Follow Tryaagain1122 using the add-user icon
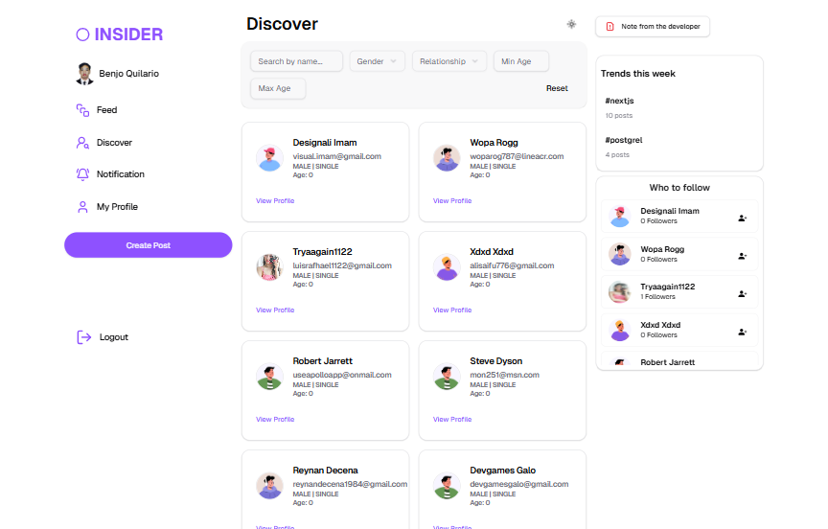This screenshot has height=529, width=828. pyautogui.click(x=742, y=293)
